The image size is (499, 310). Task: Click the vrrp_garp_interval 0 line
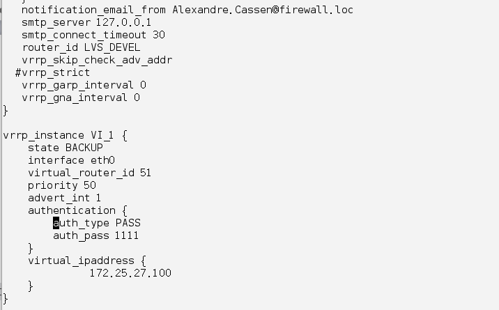tap(84, 85)
